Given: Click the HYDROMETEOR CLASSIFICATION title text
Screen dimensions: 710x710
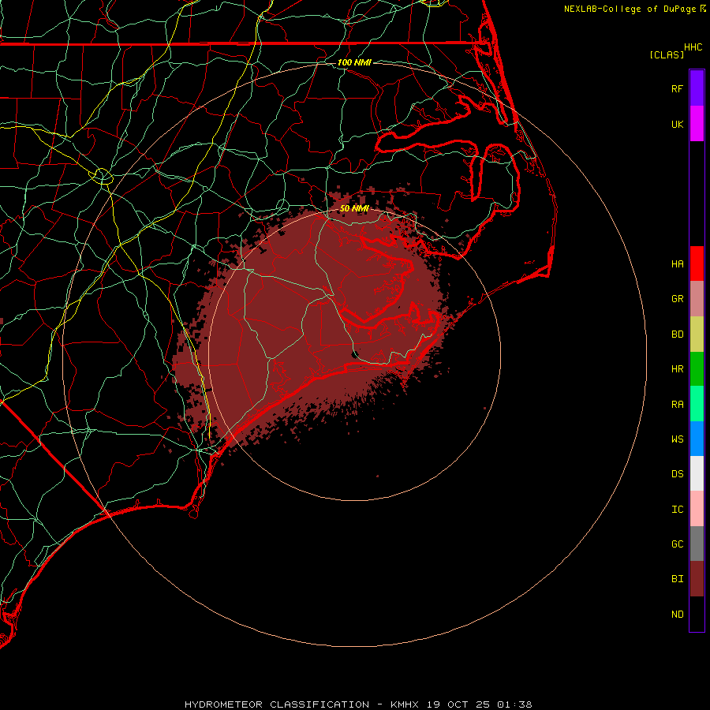Looking at the screenshot, I should click(x=277, y=704).
